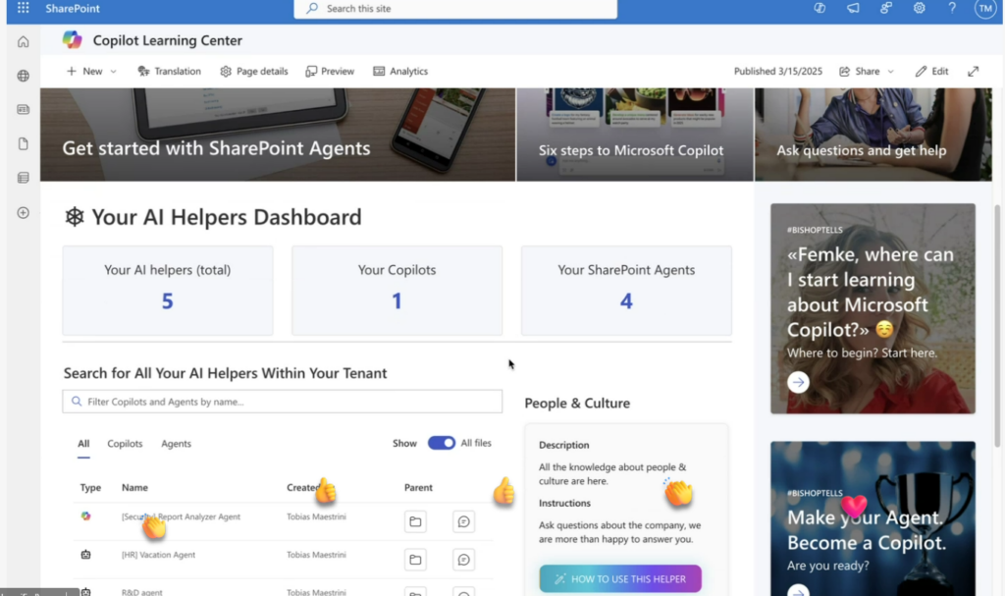Click the Your AI helpers (total) card

[x=168, y=291]
